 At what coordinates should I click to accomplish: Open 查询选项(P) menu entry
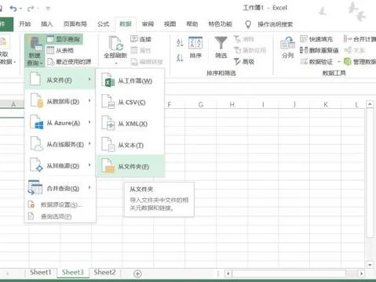[x=60, y=216]
